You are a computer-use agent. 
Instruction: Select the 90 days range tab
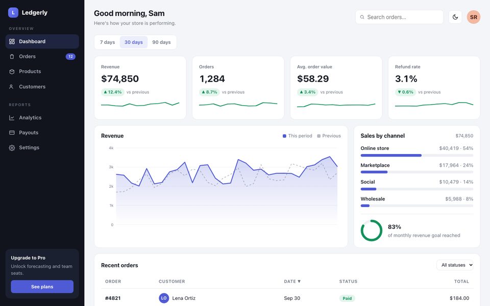tap(161, 42)
